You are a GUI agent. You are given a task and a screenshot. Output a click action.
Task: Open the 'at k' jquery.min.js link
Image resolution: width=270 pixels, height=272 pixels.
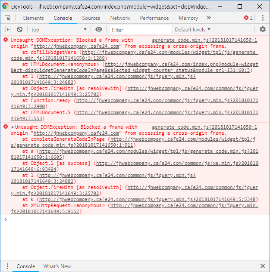pos(148,200)
